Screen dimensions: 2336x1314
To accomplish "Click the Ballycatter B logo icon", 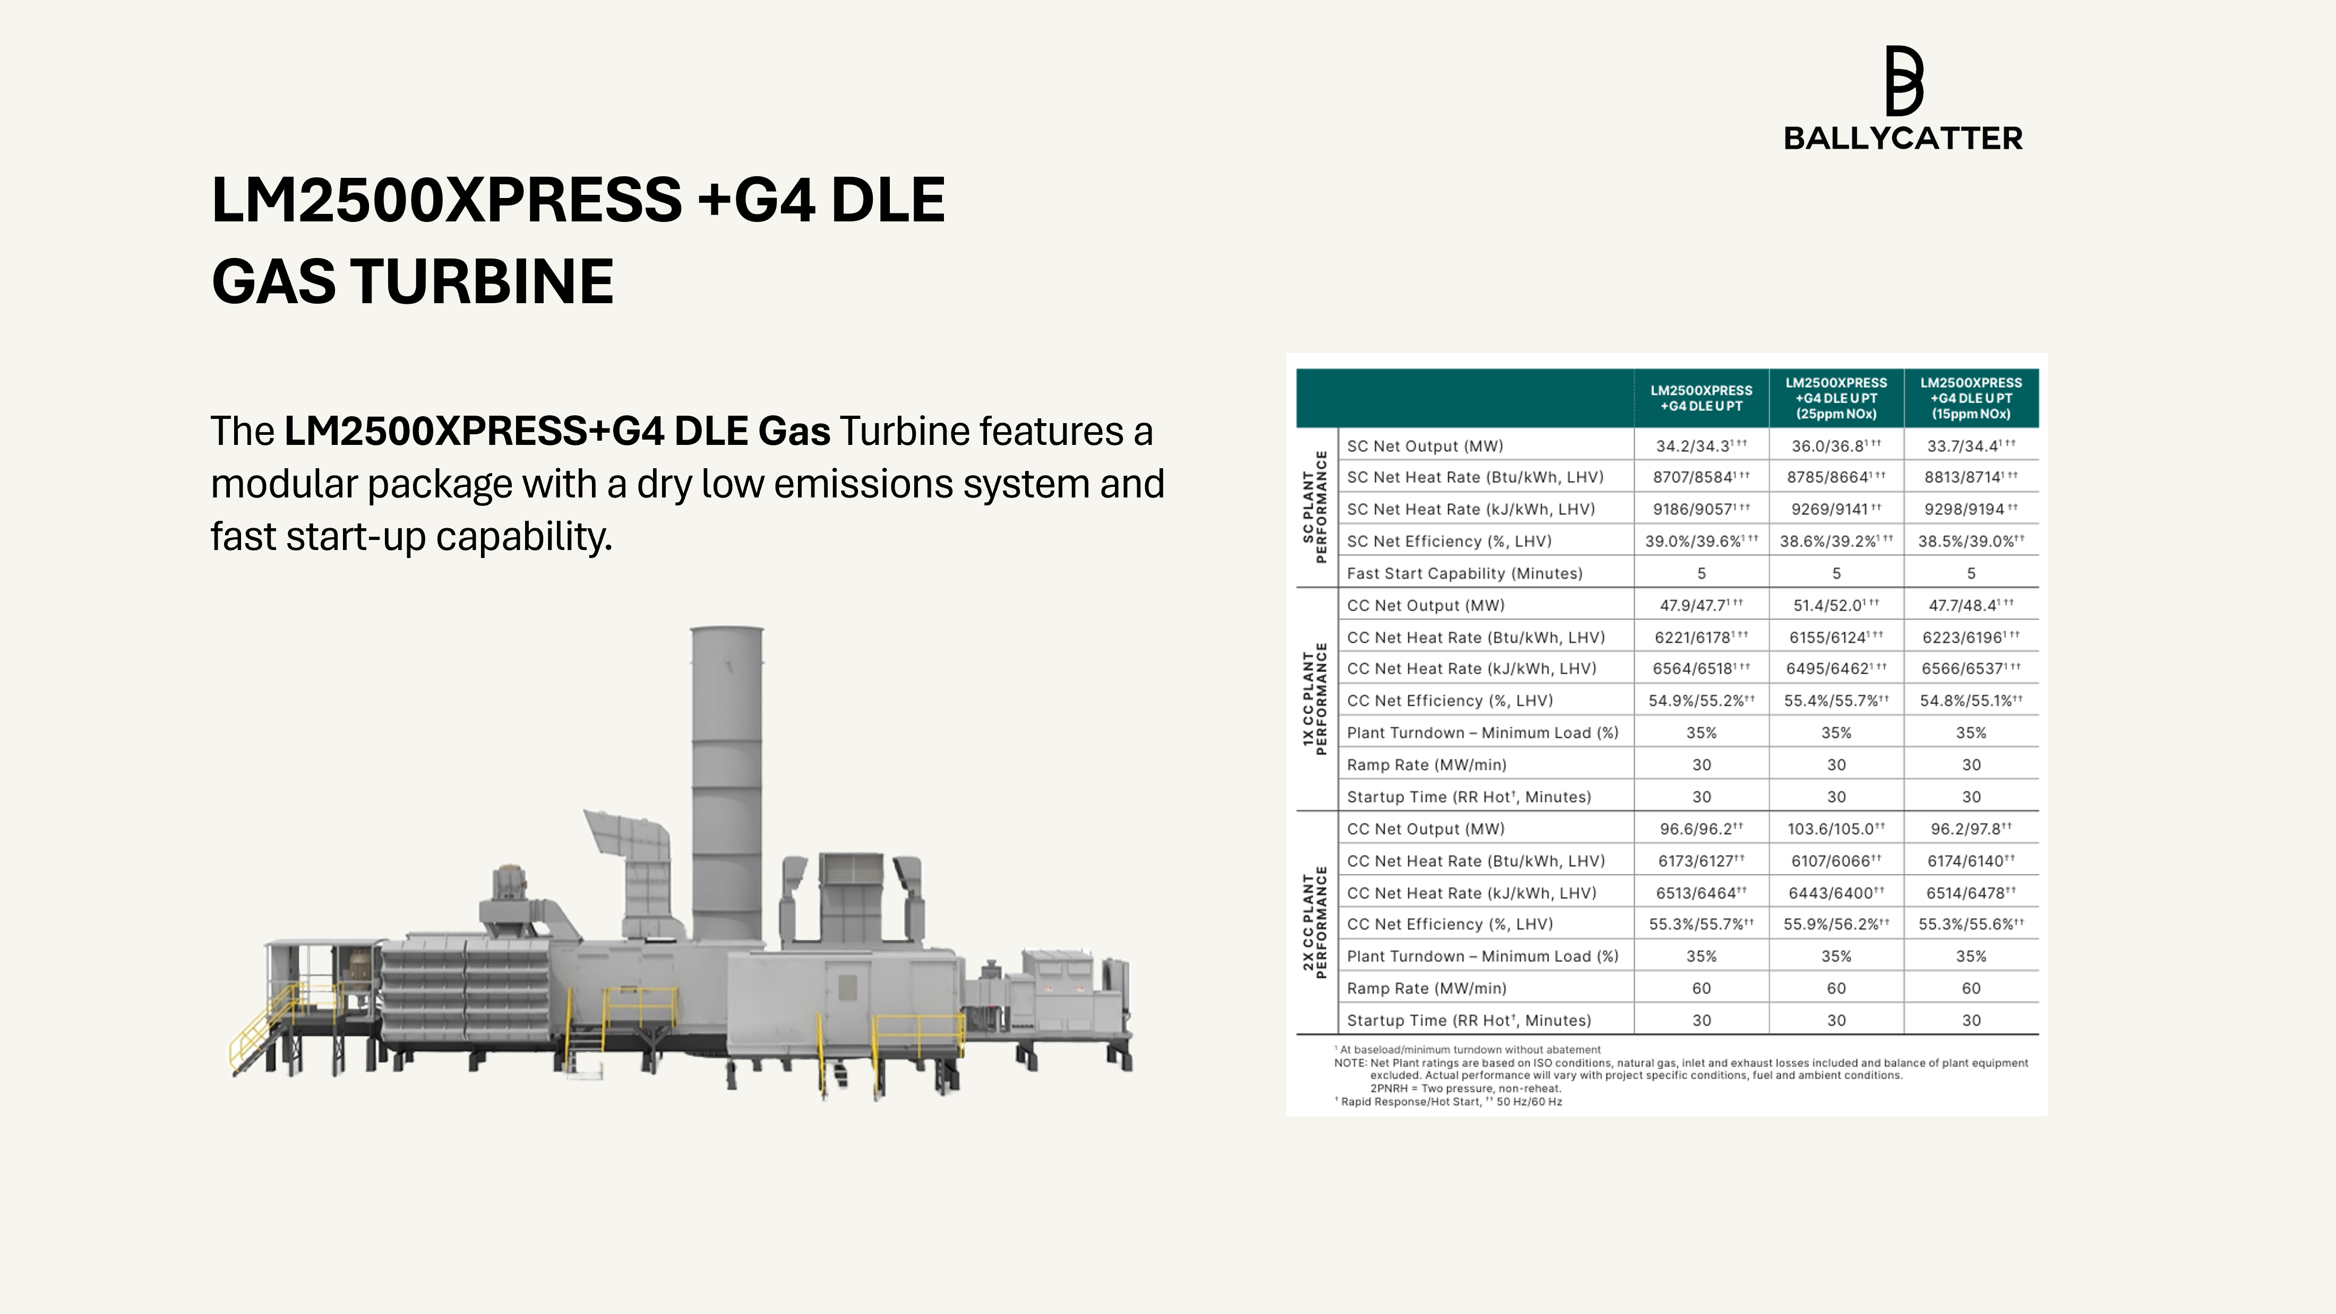I will tap(1903, 81).
